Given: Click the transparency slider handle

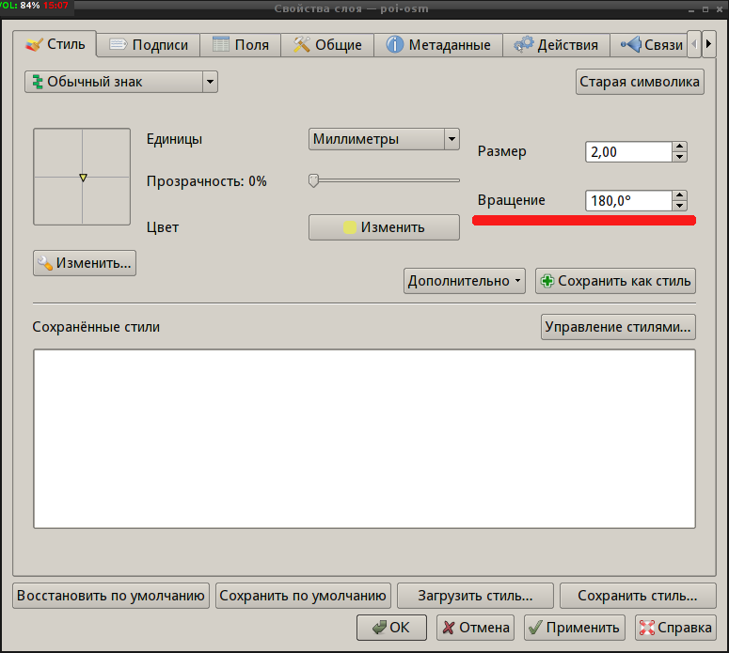Looking at the screenshot, I should (x=314, y=180).
